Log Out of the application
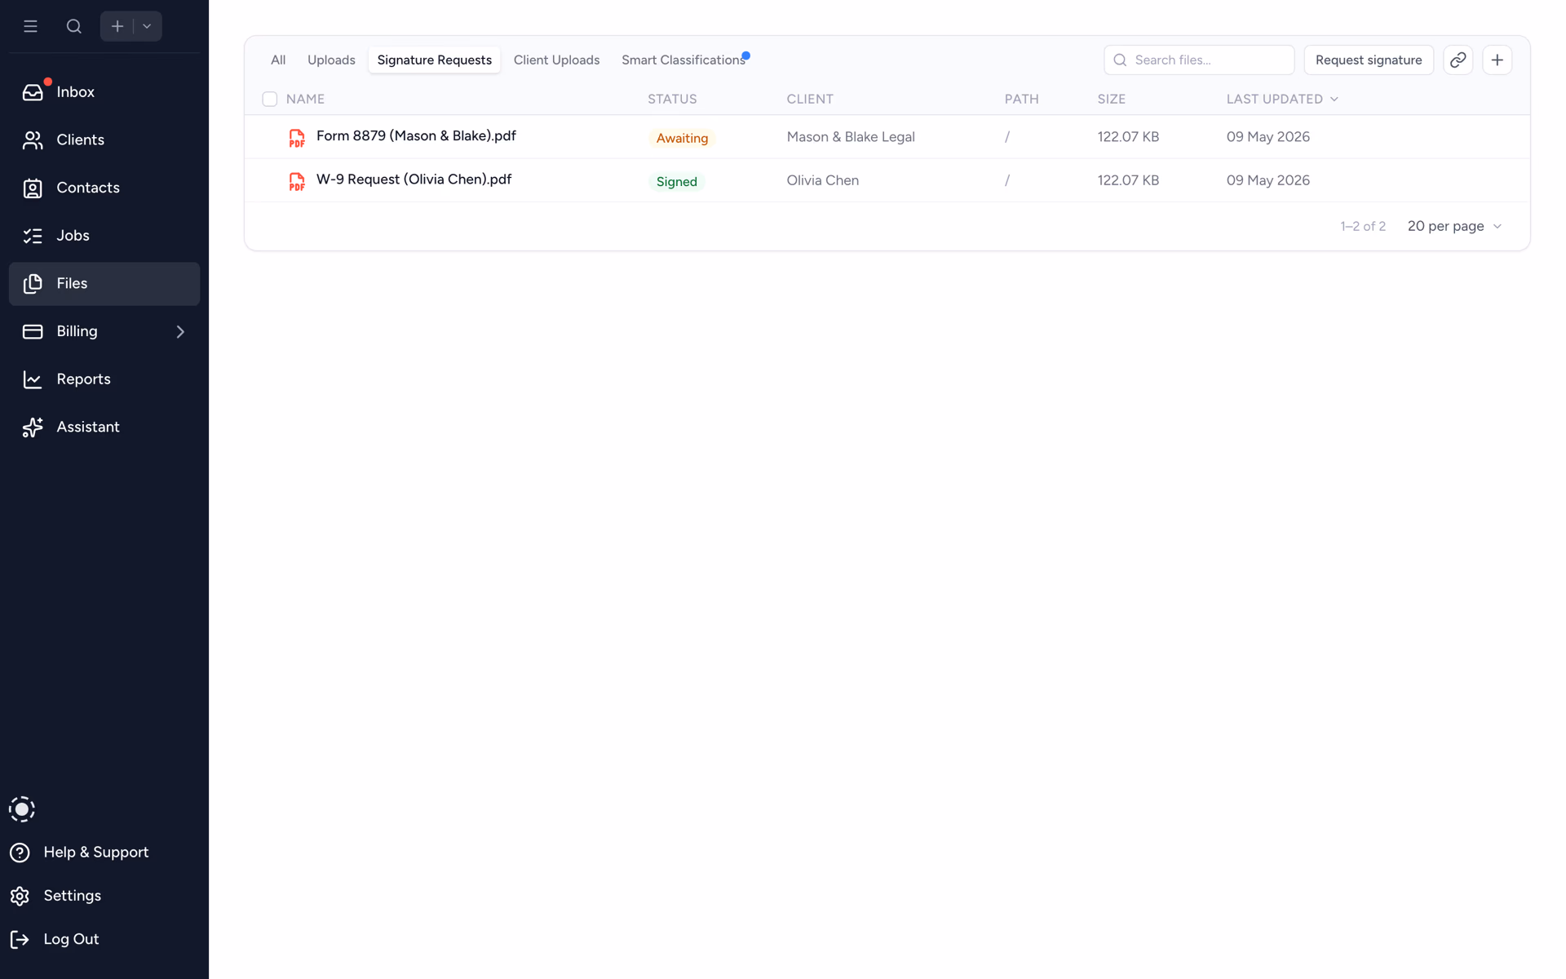This screenshot has height=979, width=1566. (x=55, y=940)
